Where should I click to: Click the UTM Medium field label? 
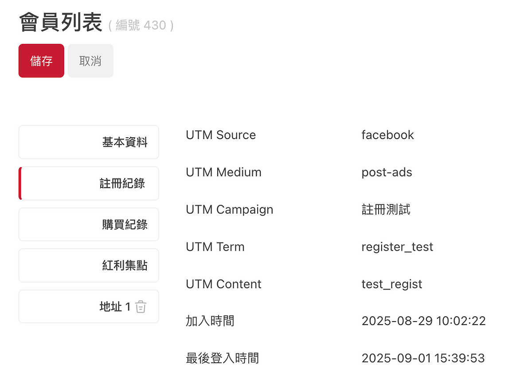click(x=223, y=172)
